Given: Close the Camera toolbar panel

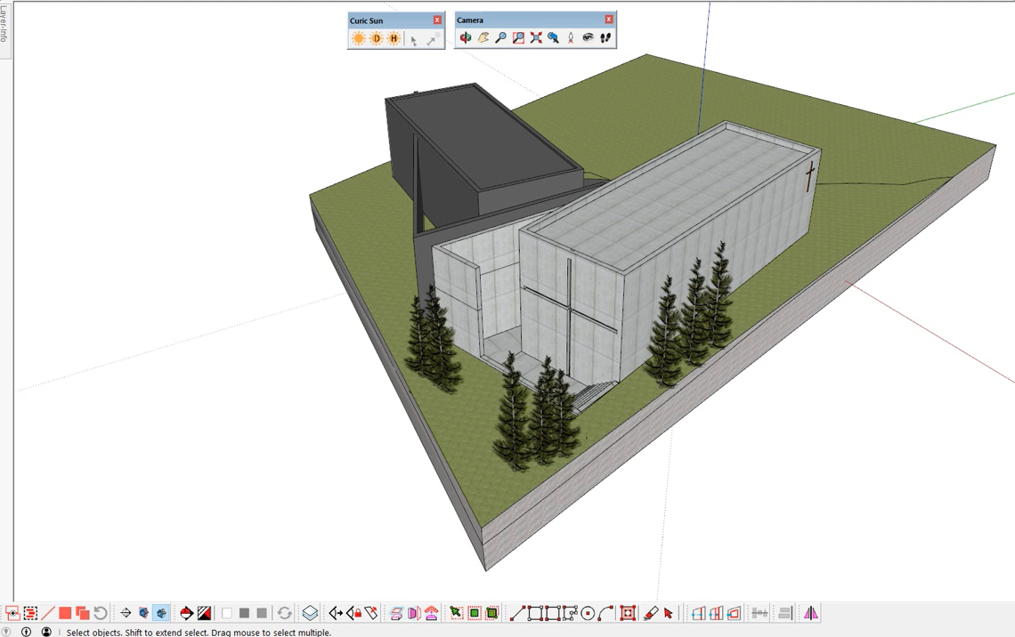Looking at the screenshot, I should click(x=609, y=20).
